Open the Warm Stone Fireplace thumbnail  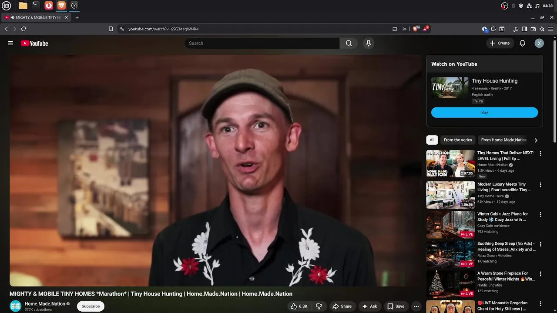[450, 284]
